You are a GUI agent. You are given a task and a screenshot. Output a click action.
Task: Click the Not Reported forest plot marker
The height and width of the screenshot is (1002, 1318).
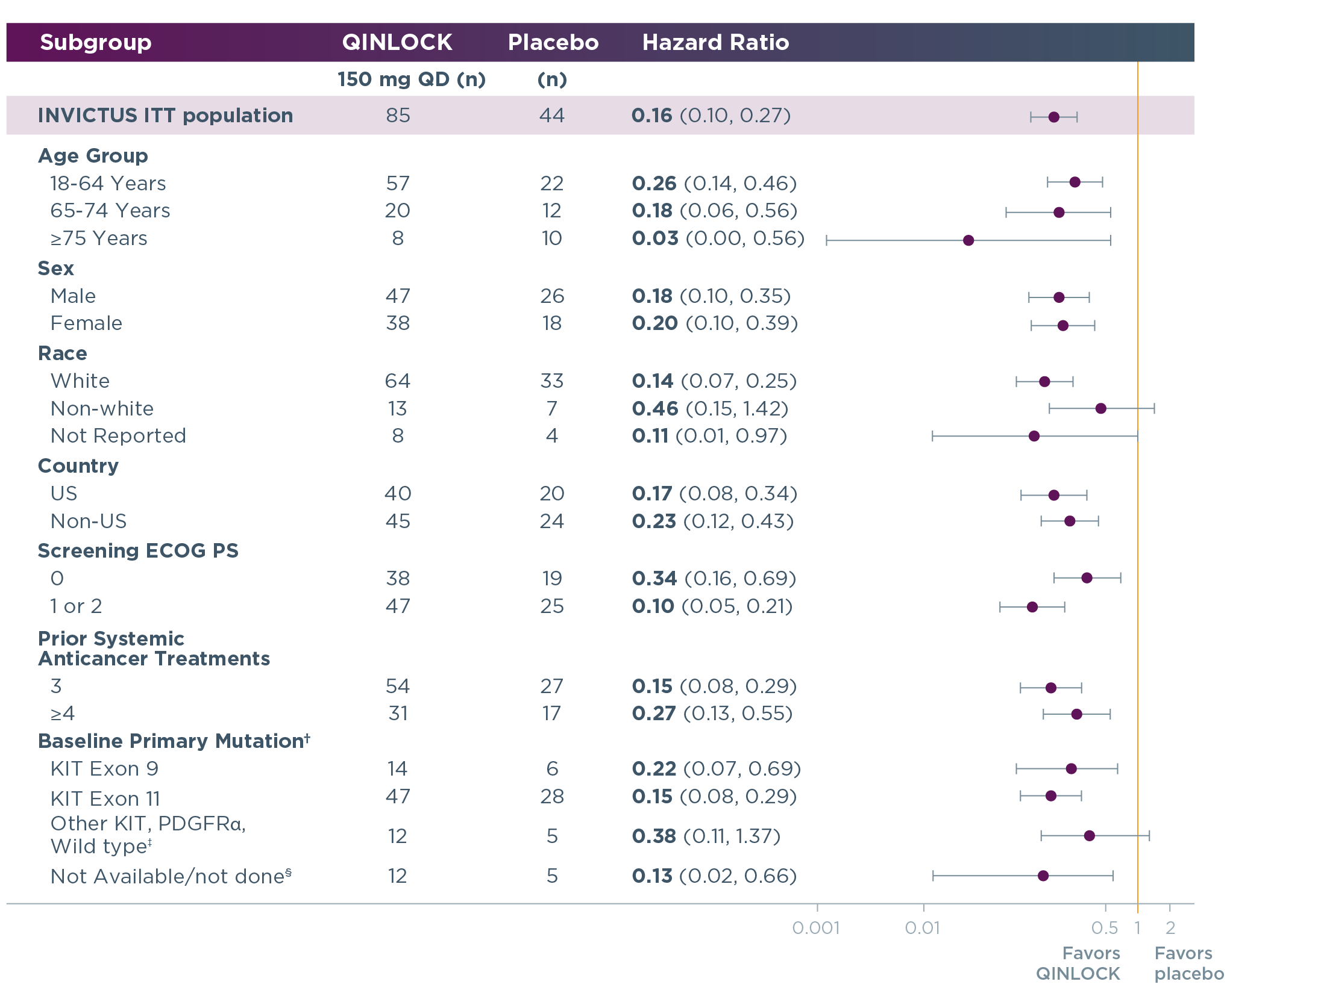point(1034,436)
